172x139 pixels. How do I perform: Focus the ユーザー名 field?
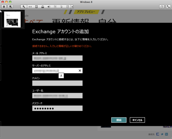pos(57,96)
